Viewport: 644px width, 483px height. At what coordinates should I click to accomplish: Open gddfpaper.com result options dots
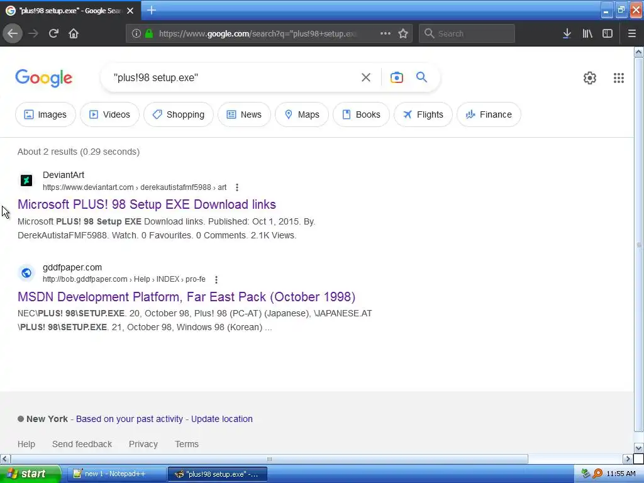216,279
